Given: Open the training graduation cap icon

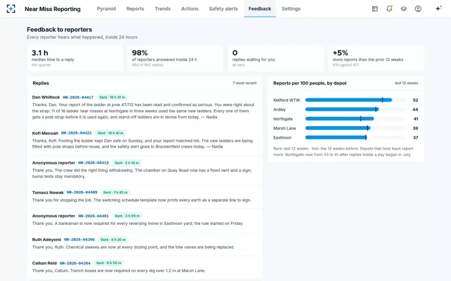Looking at the screenshot, I should point(404,9).
